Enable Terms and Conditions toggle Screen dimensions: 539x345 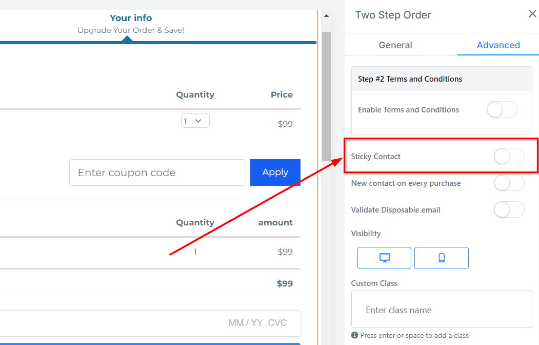click(502, 109)
